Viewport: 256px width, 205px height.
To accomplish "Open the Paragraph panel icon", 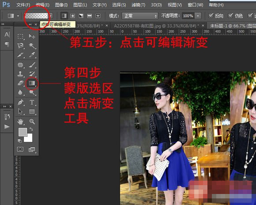I will tap(7, 45).
